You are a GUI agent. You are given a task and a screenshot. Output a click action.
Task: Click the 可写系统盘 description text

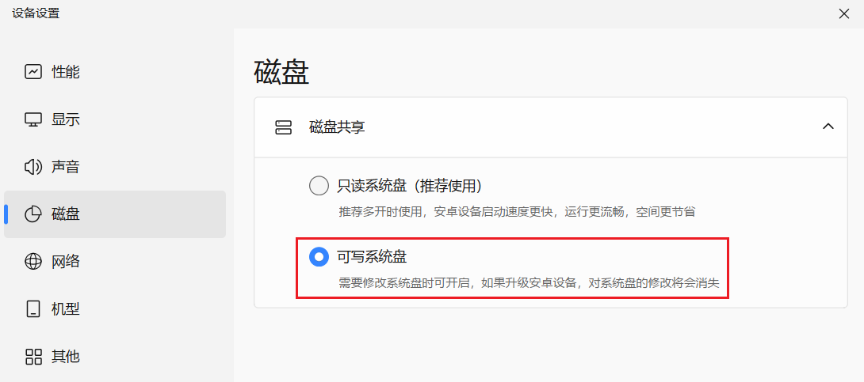click(x=529, y=282)
